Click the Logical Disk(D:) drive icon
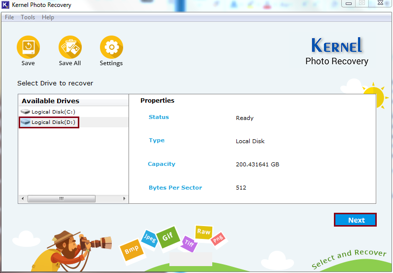The height and width of the screenshot is (273, 393). click(25, 122)
